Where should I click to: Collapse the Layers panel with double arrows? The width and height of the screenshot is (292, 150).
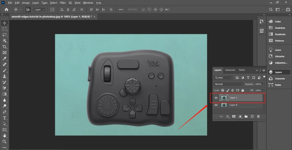(257, 70)
